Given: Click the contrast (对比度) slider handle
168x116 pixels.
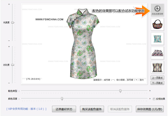Looking at the screenshot, I should (x=12, y=65).
